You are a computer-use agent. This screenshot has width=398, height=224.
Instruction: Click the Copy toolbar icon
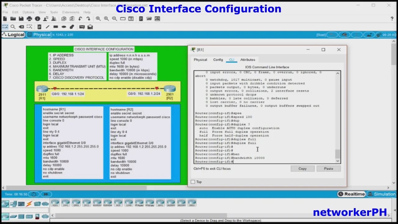(x=64, y=19)
